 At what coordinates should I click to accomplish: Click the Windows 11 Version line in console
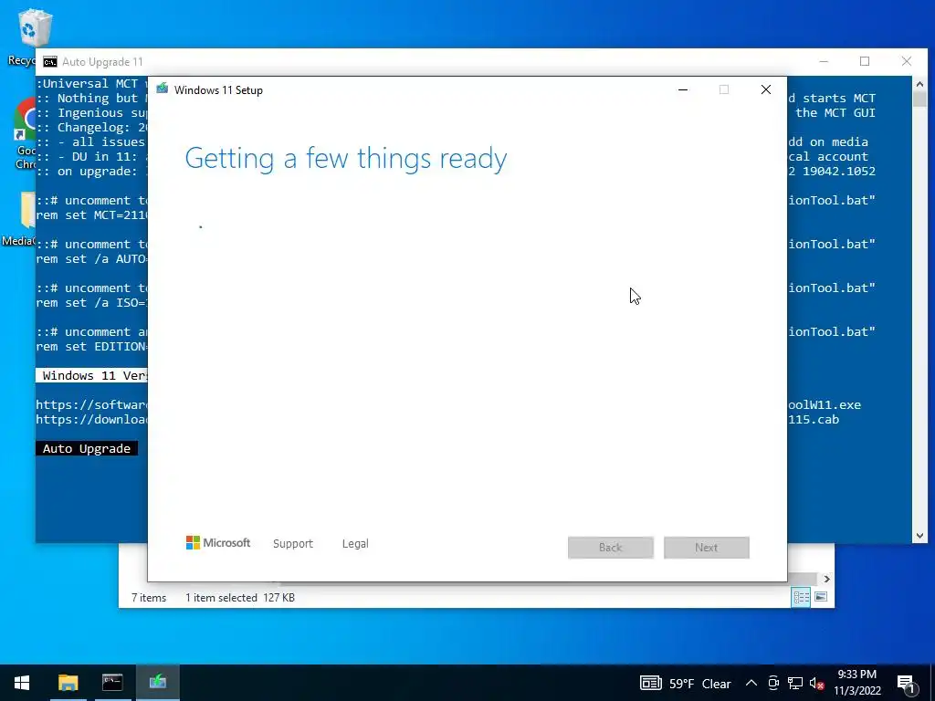coord(91,375)
